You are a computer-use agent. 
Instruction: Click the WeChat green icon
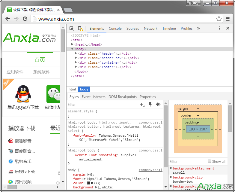point(53,94)
